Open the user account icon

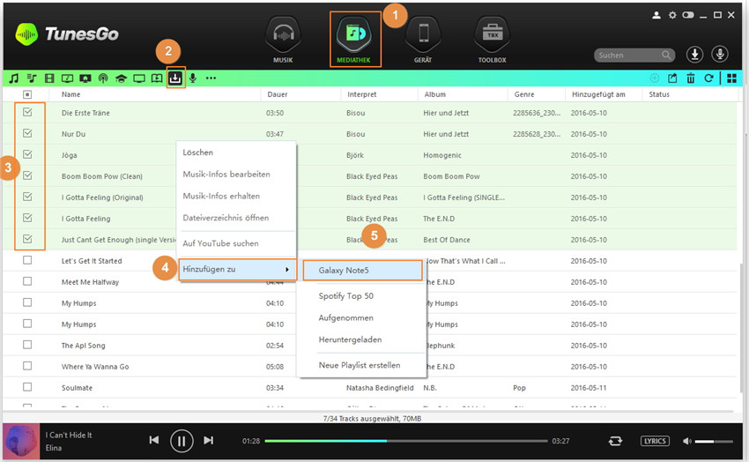tap(656, 15)
